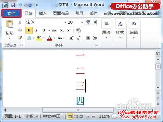Click the Clear Formatting eraser icon
The height and width of the screenshot is (122, 163).
[78, 30]
